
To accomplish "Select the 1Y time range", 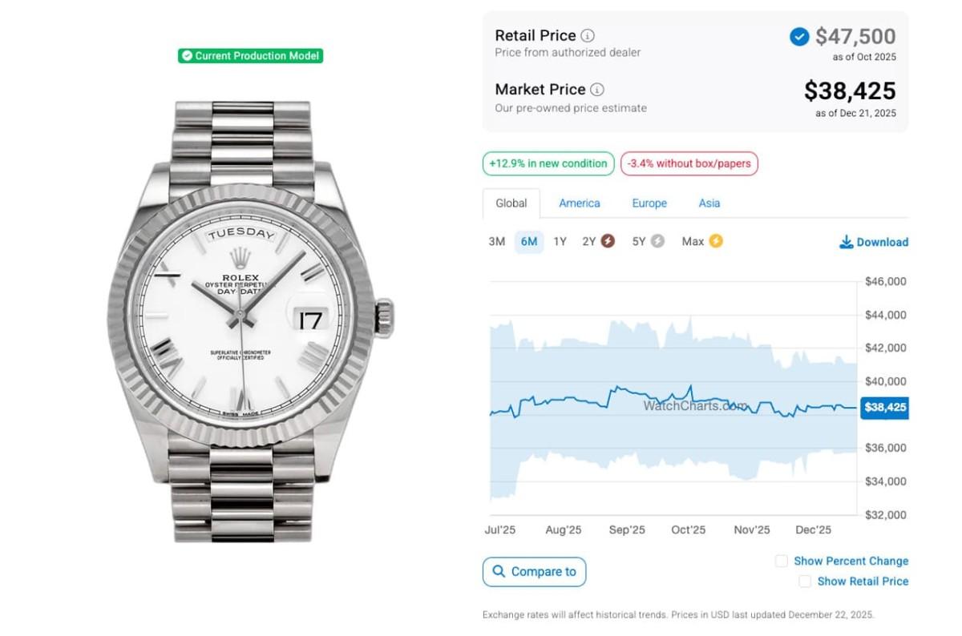I will (560, 242).
